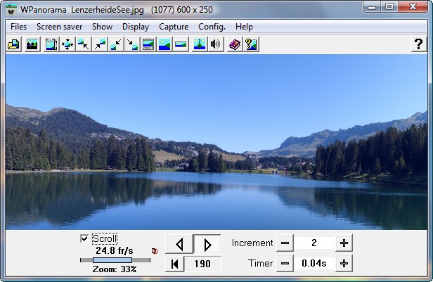Click the context help icon beside the book

pos(251,44)
